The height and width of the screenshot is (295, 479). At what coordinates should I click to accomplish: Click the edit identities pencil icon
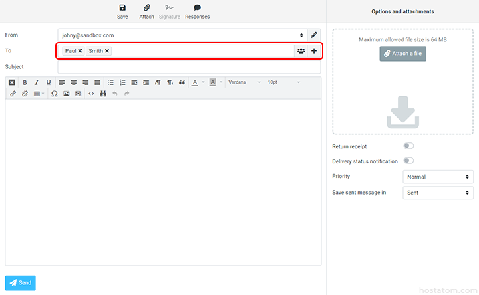click(314, 35)
